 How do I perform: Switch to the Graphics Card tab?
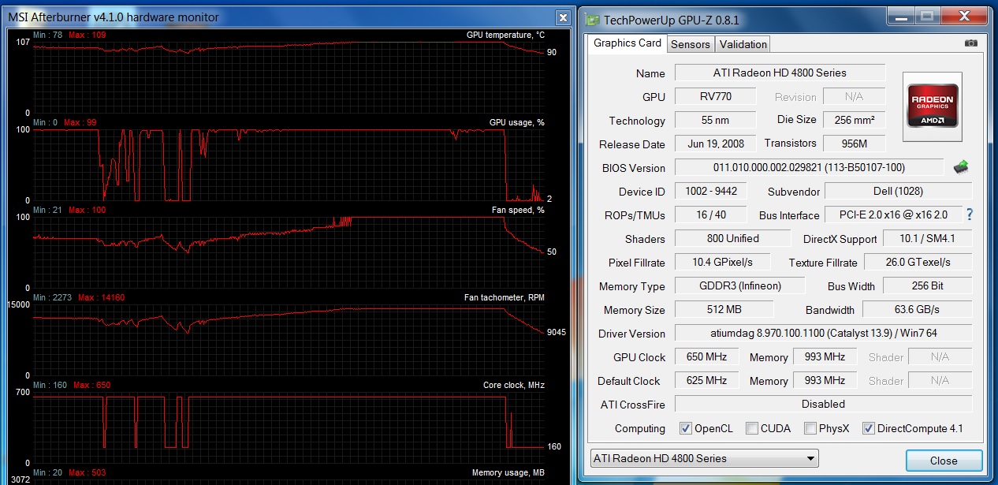tap(627, 43)
